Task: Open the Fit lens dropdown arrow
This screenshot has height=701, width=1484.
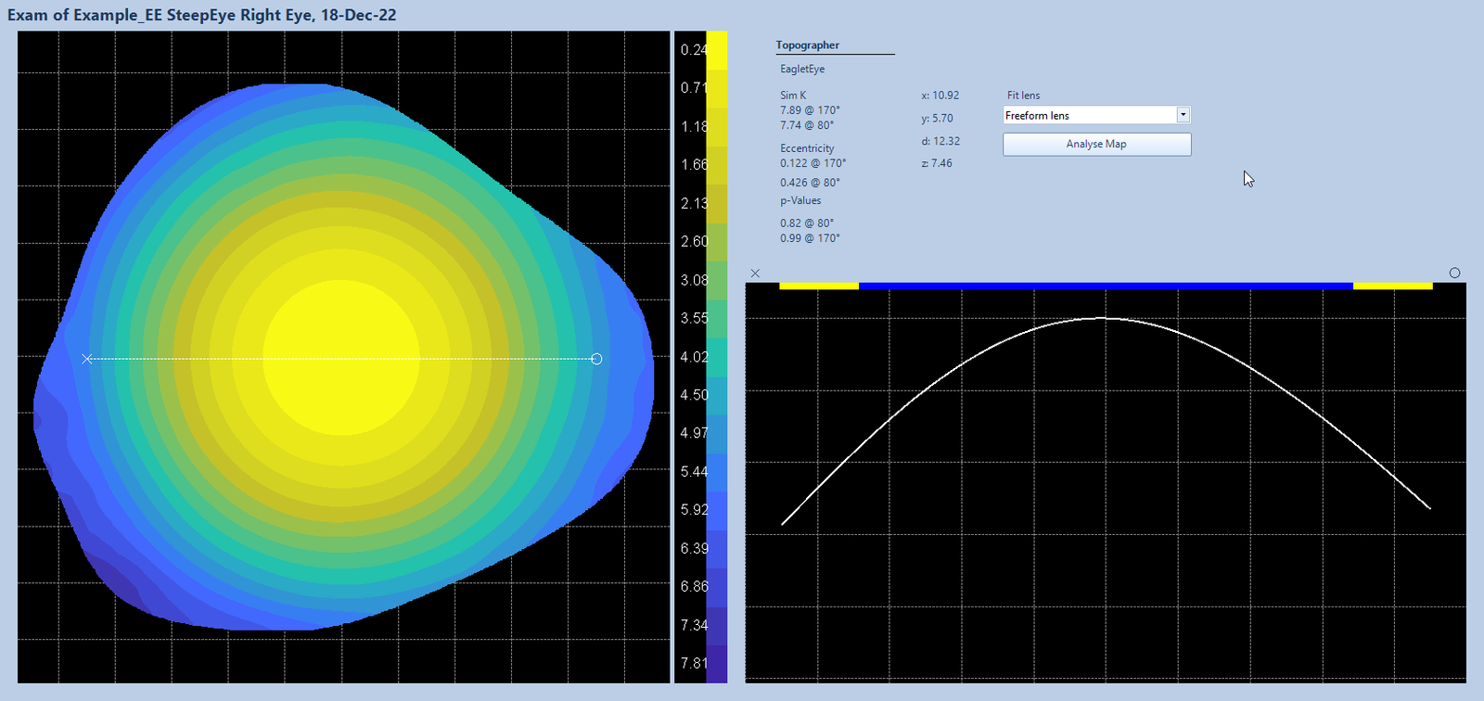Action: point(1183,115)
